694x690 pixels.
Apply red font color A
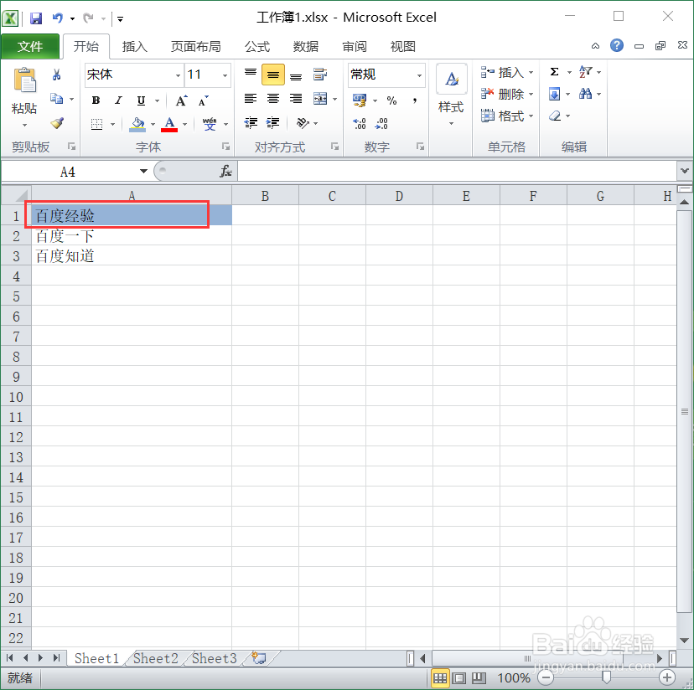tap(169, 124)
